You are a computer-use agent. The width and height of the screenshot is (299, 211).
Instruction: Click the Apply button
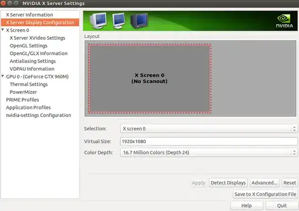point(199,183)
